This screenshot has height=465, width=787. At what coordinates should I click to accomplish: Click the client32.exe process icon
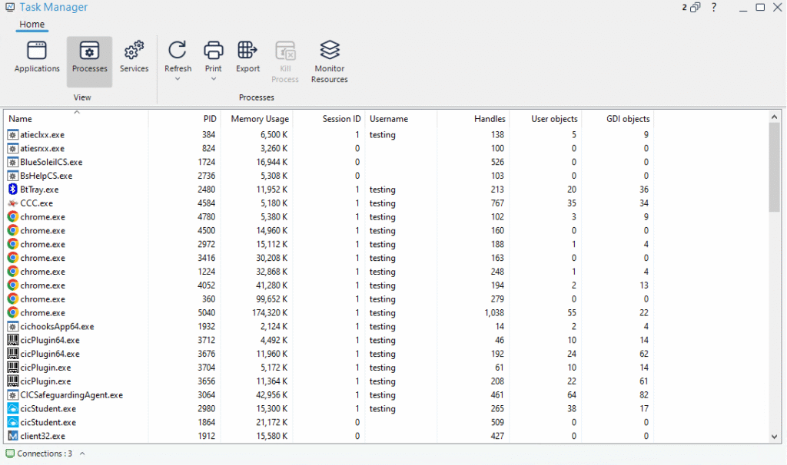click(12, 436)
